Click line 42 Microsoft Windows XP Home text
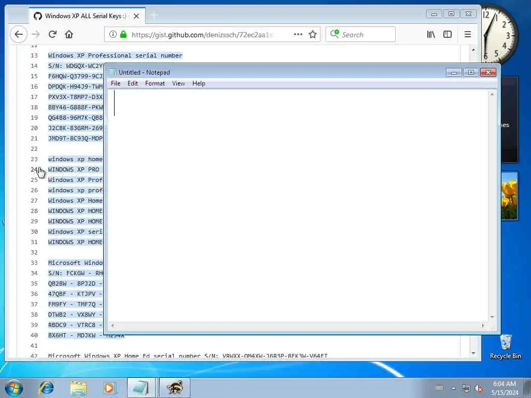Screen dimensions: 531x398 (x=188, y=356)
